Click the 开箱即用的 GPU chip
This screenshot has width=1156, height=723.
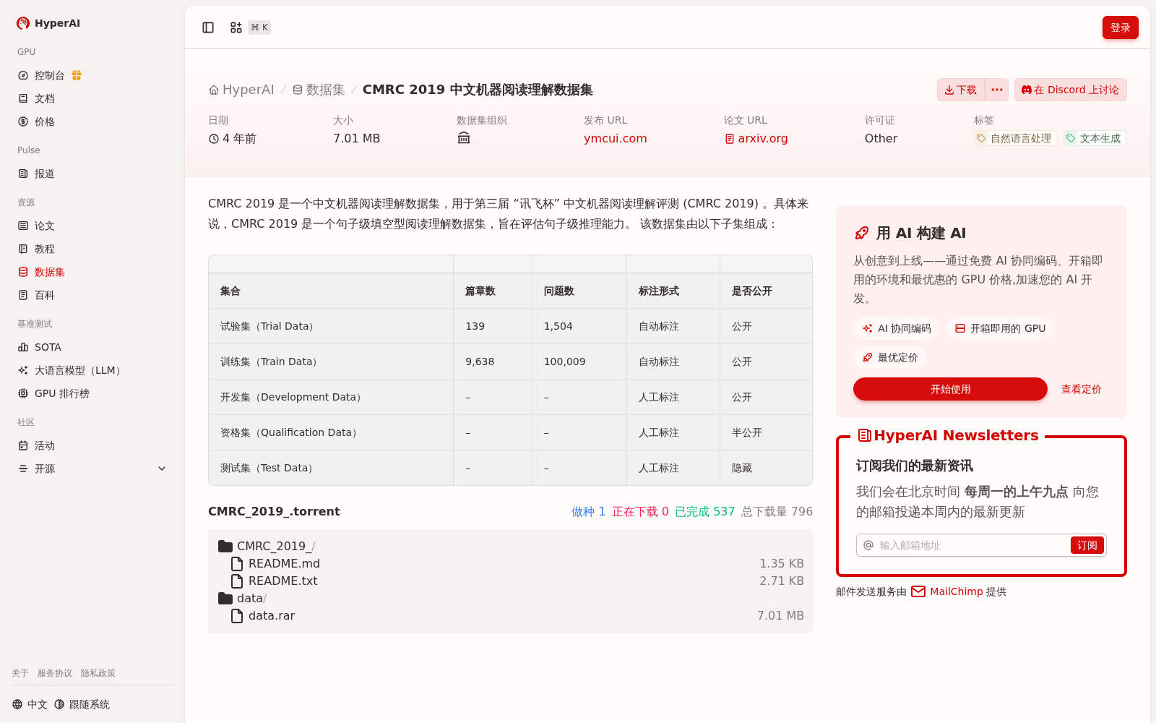[x=1000, y=328]
